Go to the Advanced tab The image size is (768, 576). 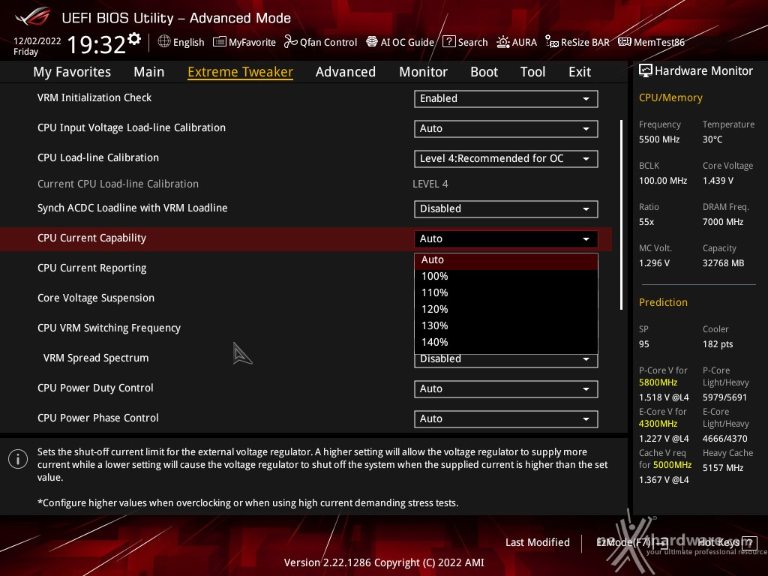pos(346,72)
